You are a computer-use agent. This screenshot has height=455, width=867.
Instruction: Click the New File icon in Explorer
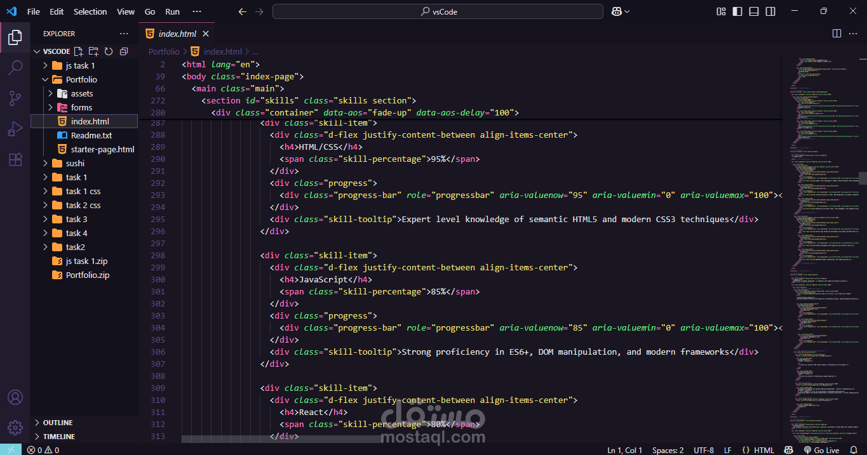click(x=78, y=51)
